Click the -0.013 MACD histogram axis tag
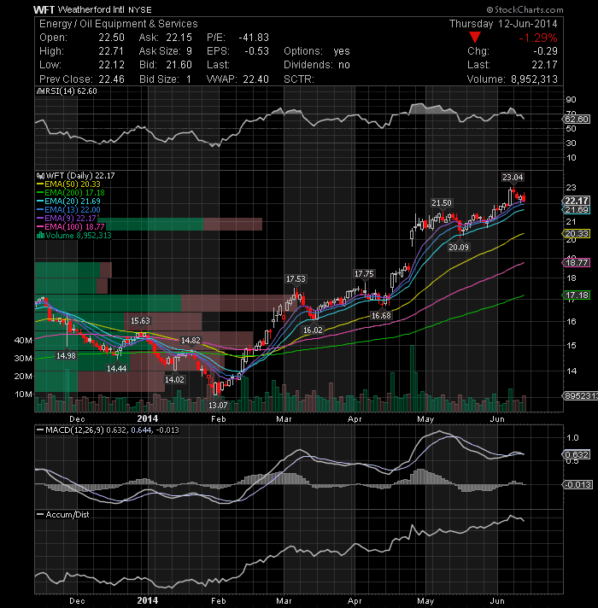The image size is (598, 608). click(577, 485)
